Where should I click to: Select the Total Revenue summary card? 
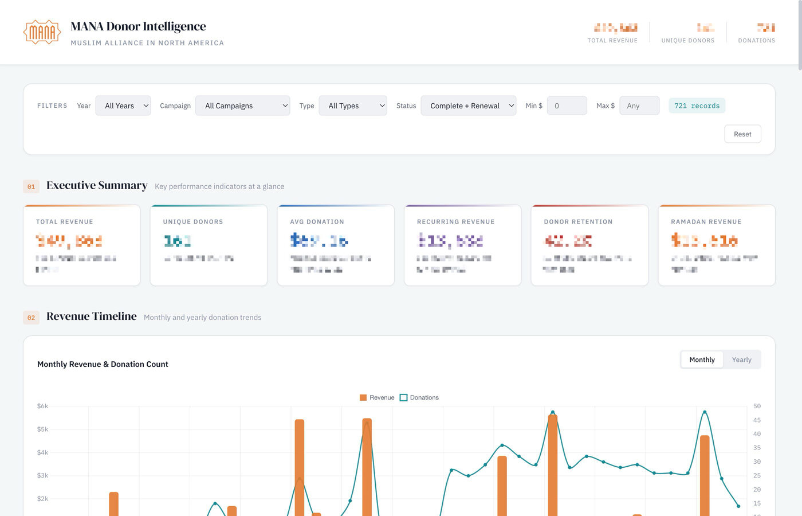click(x=82, y=245)
